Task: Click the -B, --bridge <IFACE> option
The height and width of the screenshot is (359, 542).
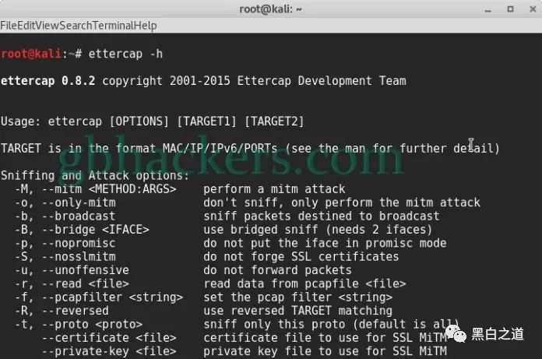Action: click(x=82, y=230)
